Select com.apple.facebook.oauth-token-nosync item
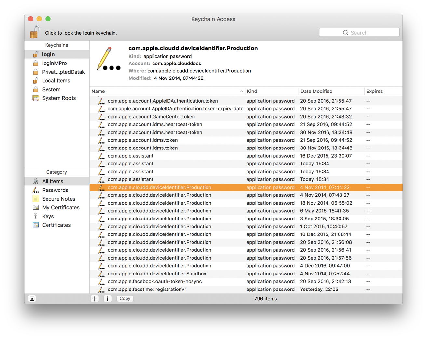Screen dimensions: 427x339 pyautogui.click(x=154, y=281)
